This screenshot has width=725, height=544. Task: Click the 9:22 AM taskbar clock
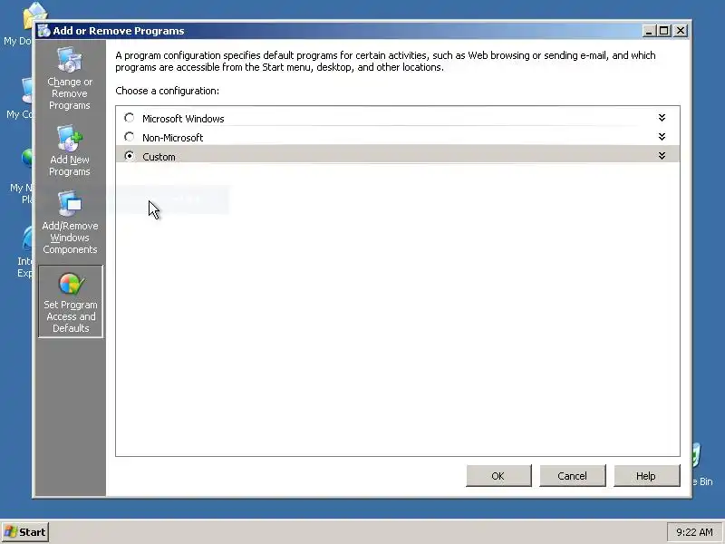pyautogui.click(x=694, y=532)
